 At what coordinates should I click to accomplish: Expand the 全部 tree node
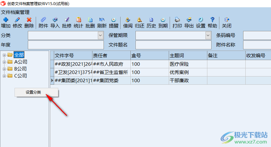[x=4, y=55]
